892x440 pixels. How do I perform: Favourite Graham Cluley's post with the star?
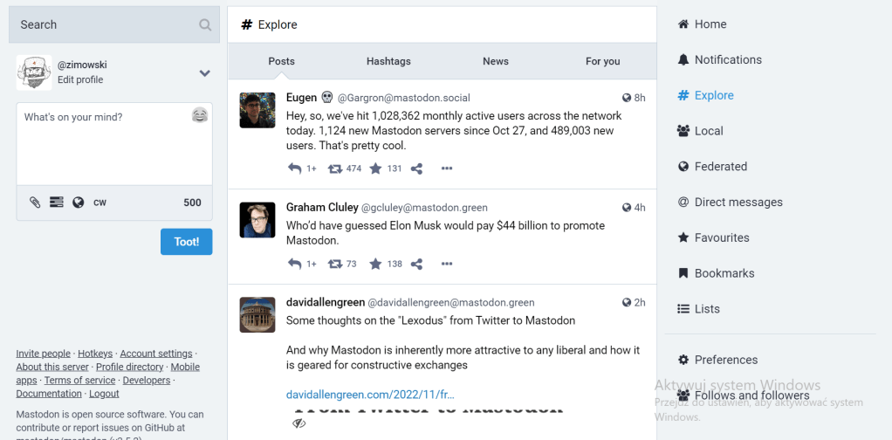pos(375,264)
